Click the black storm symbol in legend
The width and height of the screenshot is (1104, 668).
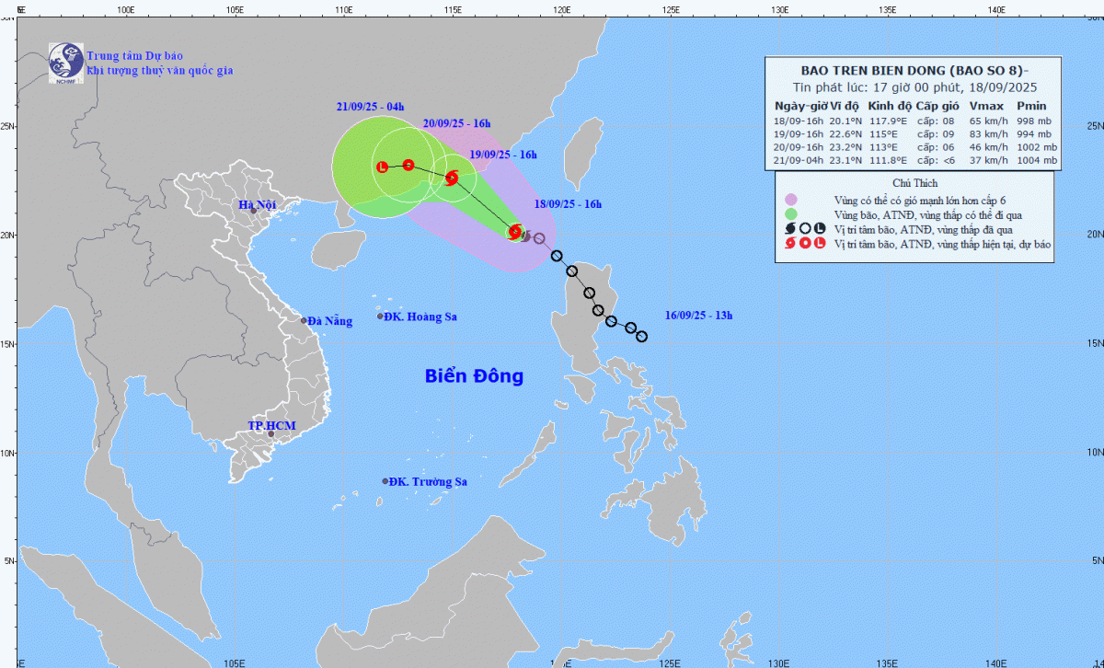coord(789,230)
